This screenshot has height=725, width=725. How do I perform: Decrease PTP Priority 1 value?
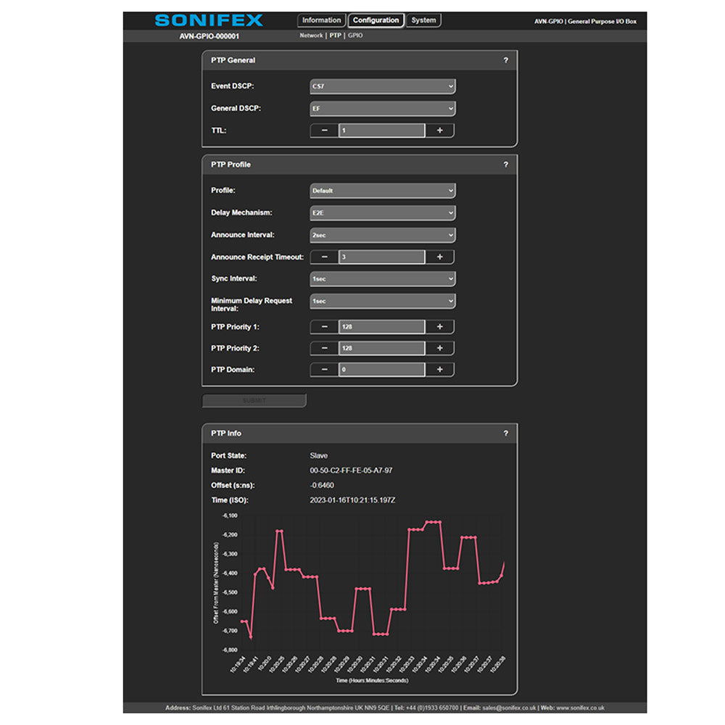pos(324,327)
